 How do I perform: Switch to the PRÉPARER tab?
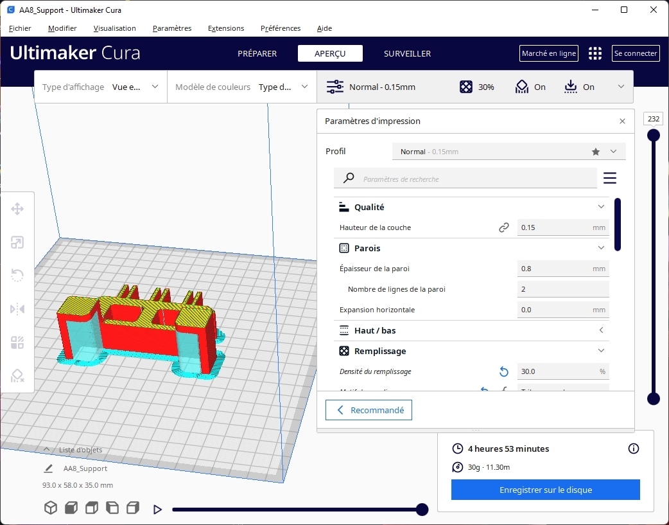point(257,53)
